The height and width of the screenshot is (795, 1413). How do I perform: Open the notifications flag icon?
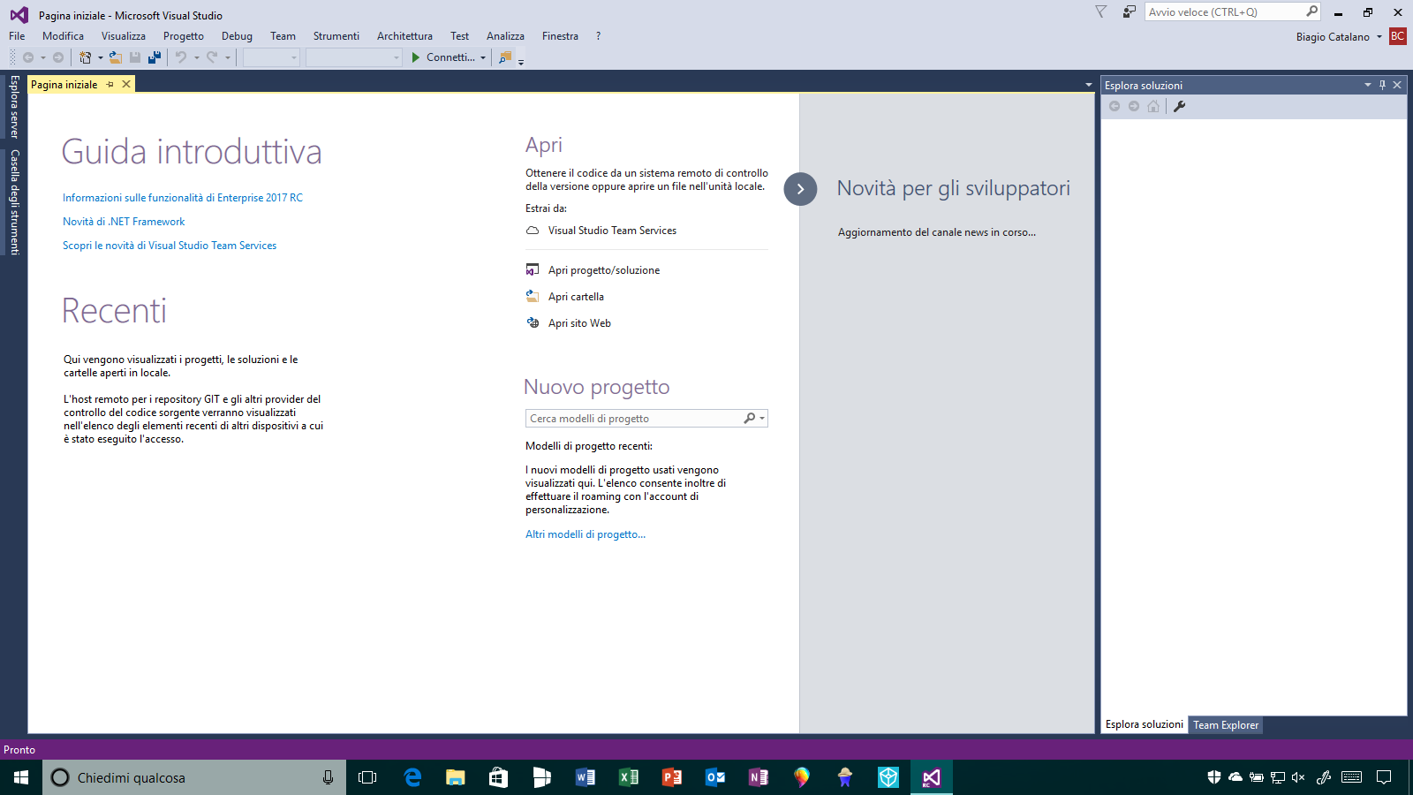point(1100,11)
